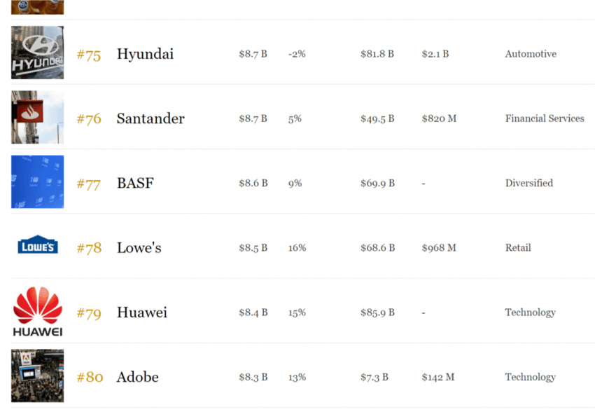Image resolution: width=595 pixels, height=412 pixels.
Task: Select the Adobe brand name
Action: pyautogui.click(x=138, y=377)
